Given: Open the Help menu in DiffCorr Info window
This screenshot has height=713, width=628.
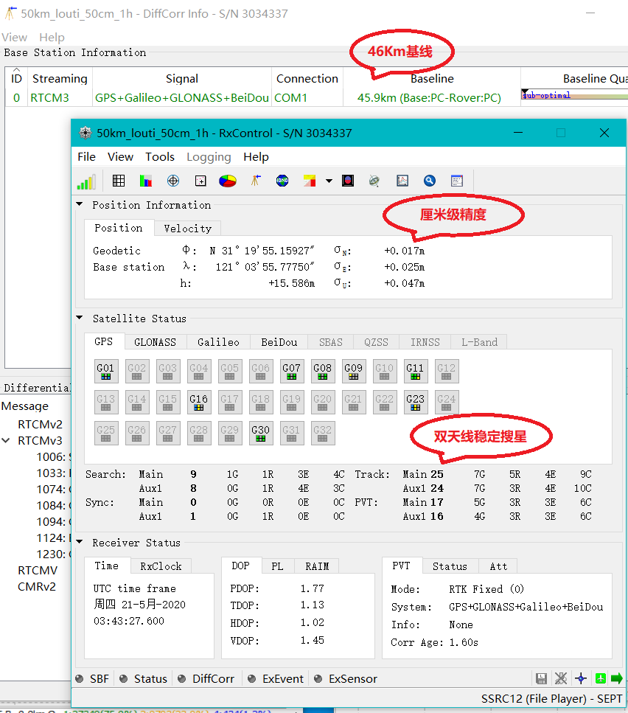Looking at the screenshot, I should [52, 38].
